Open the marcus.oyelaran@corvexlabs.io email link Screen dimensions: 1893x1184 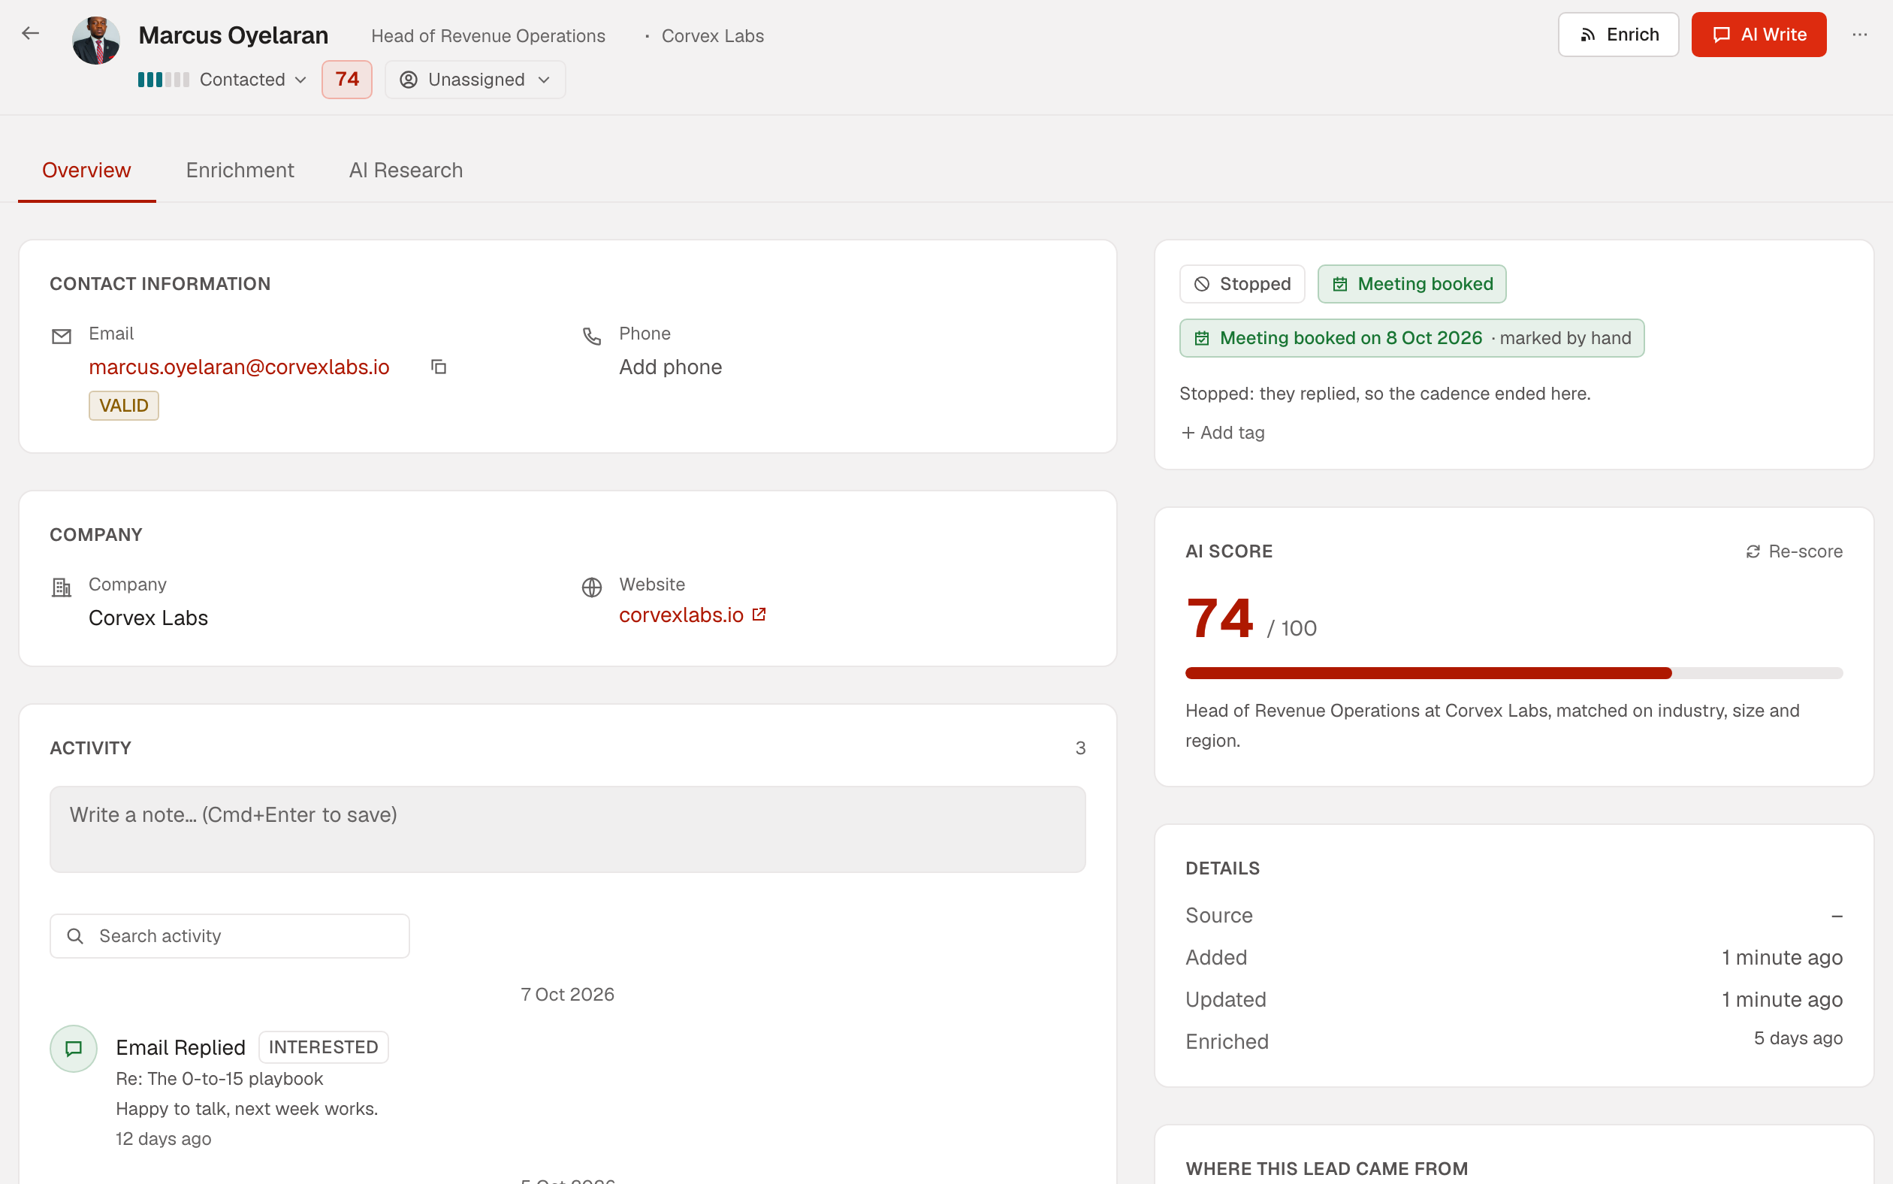click(239, 367)
